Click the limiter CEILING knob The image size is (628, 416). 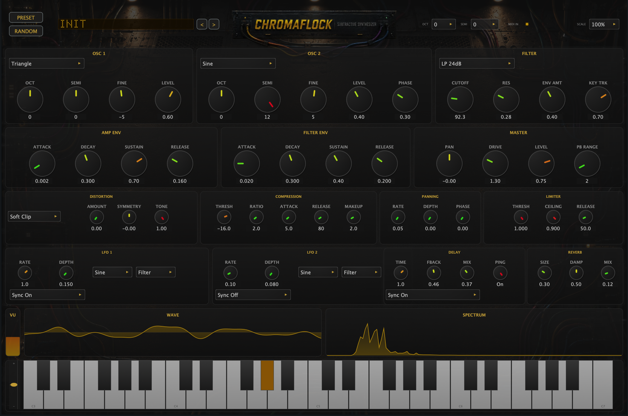coord(553,217)
